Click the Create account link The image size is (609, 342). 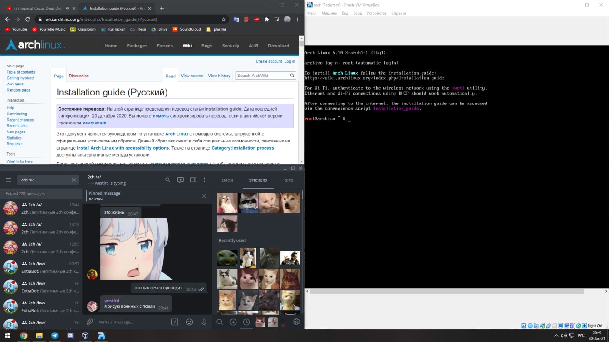point(269,61)
